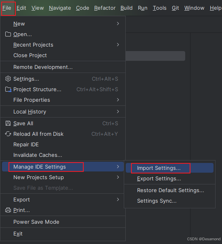Screen dimensions: 222x244
Task: Select New Projects Setup entry
Action: click(63, 178)
